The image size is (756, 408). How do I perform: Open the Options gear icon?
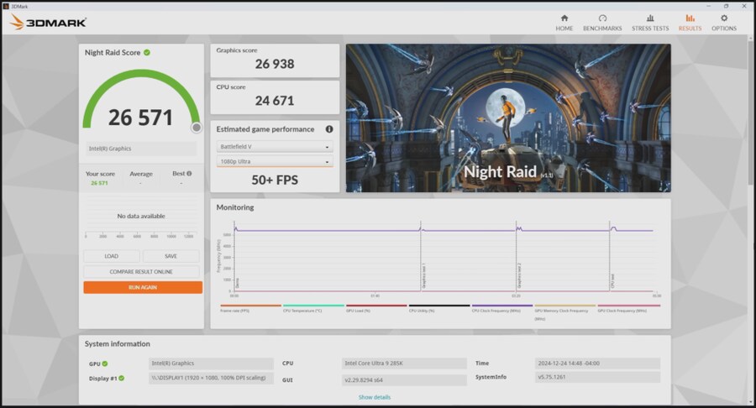tap(724, 18)
